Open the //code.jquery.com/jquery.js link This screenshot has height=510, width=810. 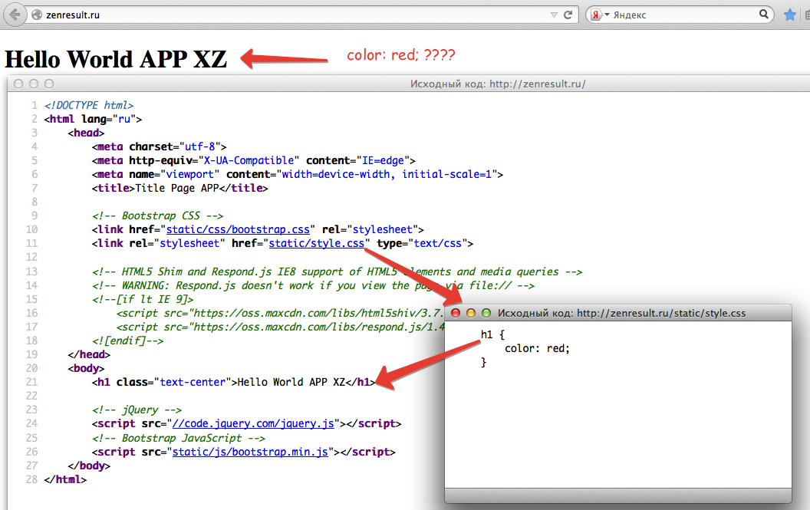click(253, 423)
